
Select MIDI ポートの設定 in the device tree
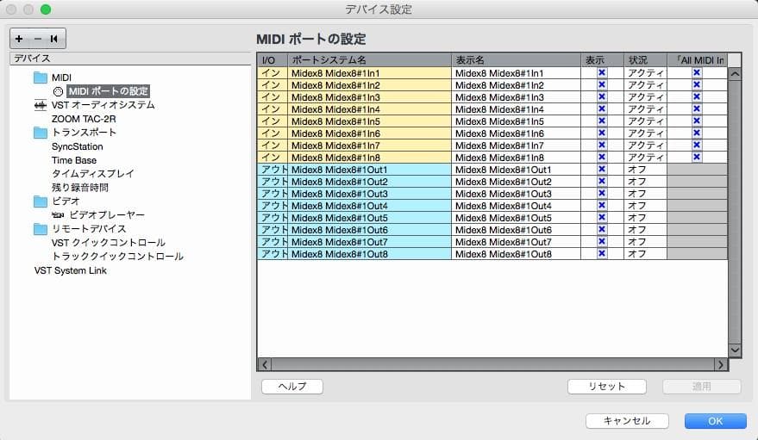click(109, 91)
